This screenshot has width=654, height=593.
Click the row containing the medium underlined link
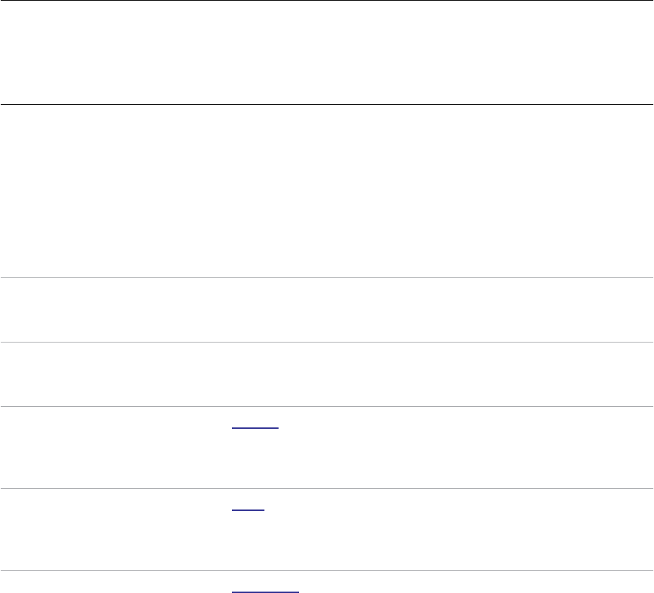click(x=327, y=447)
